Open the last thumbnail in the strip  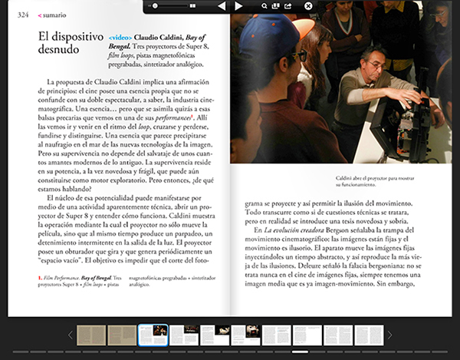click(369, 335)
